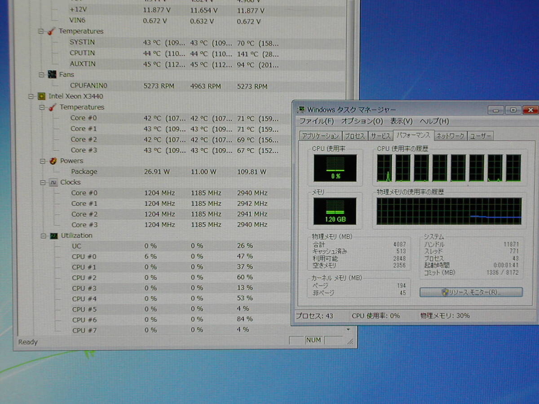Open the 表示(V) menu
The width and height of the screenshot is (539, 404).
(x=401, y=121)
